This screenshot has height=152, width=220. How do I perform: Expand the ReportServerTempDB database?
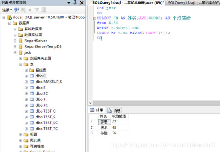point(15,46)
